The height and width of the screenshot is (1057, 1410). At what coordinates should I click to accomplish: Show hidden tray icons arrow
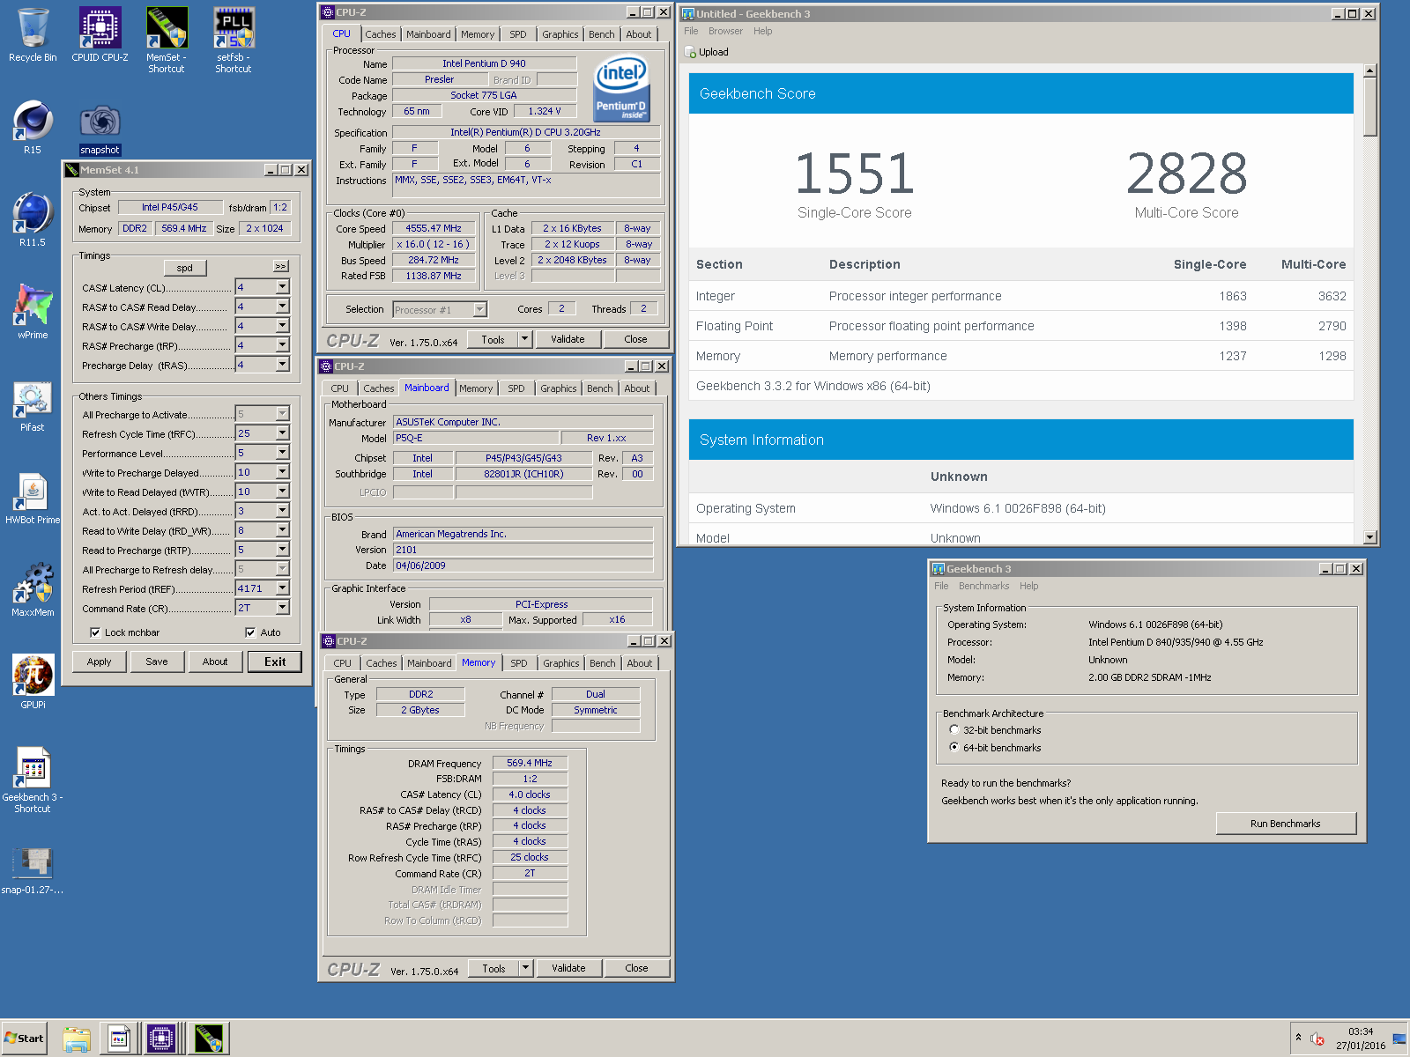[x=1298, y=1038]
